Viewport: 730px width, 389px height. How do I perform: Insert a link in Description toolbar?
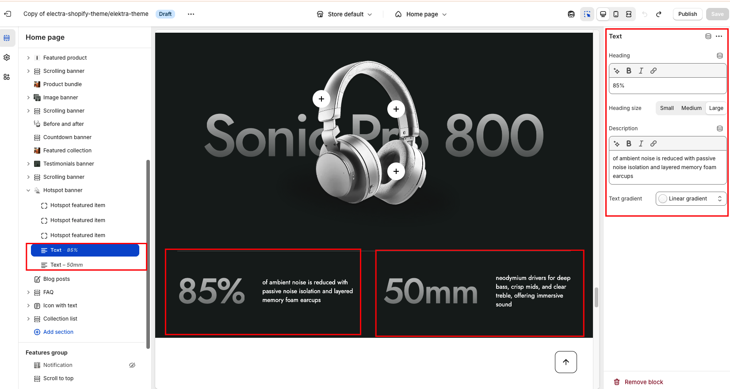tap(654, 144)
